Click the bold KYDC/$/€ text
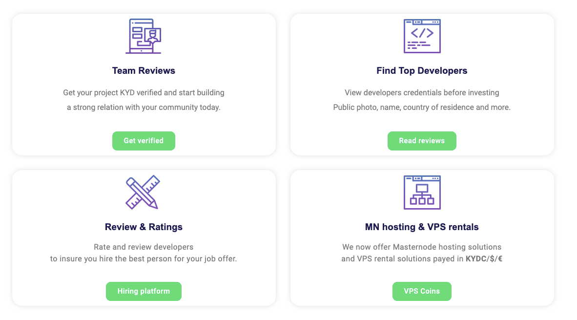Screen dimensions: 577x320 [x=484, y=259]
